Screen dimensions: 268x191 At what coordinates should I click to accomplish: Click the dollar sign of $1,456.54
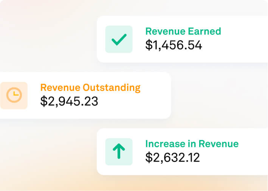coord(149,45)
